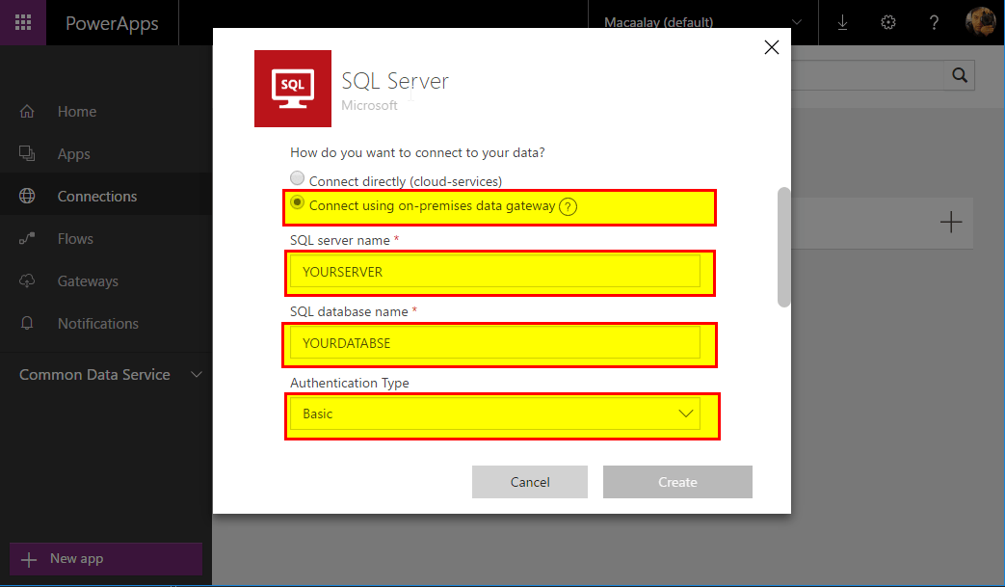This screenshot has width=1005, height=587.
Task: Click the SQL database name field
Action: (495, 343)
